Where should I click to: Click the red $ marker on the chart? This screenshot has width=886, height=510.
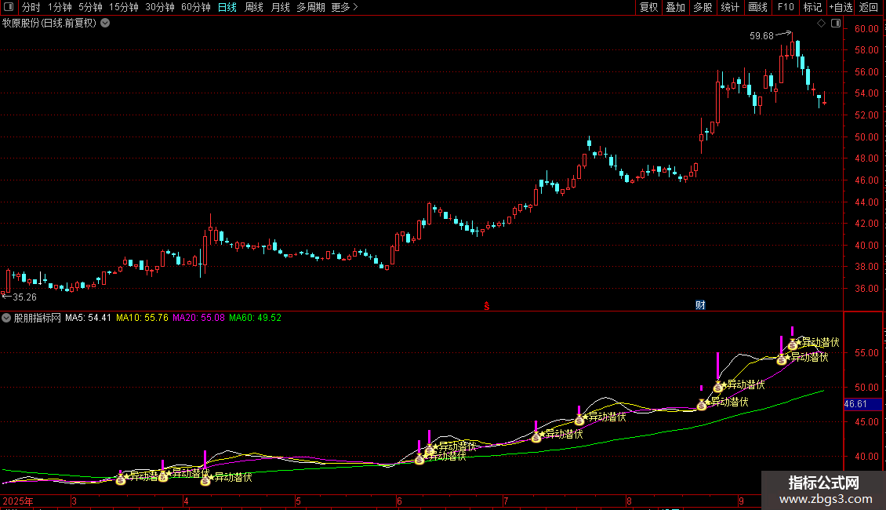coord(486,306)
